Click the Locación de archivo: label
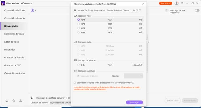Viewport: 201px width, 108px height. [x=39, y=103]
